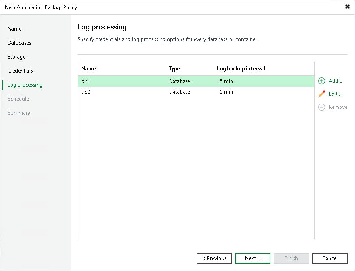The width and height of the screenshot is (355, 271).
Task: Click the Add plus icon
Action: click(321, 81)
